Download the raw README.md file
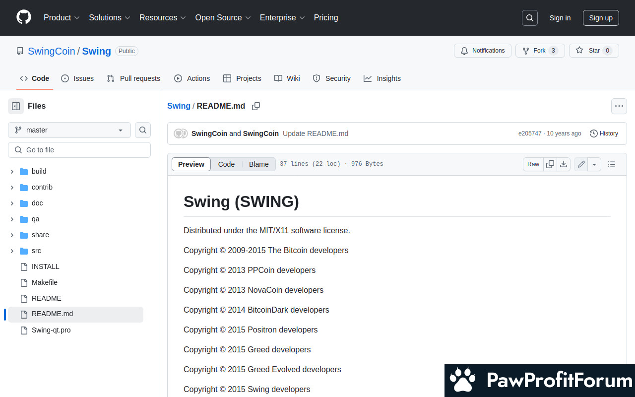635x397 pixels. (x=564, y=164)
